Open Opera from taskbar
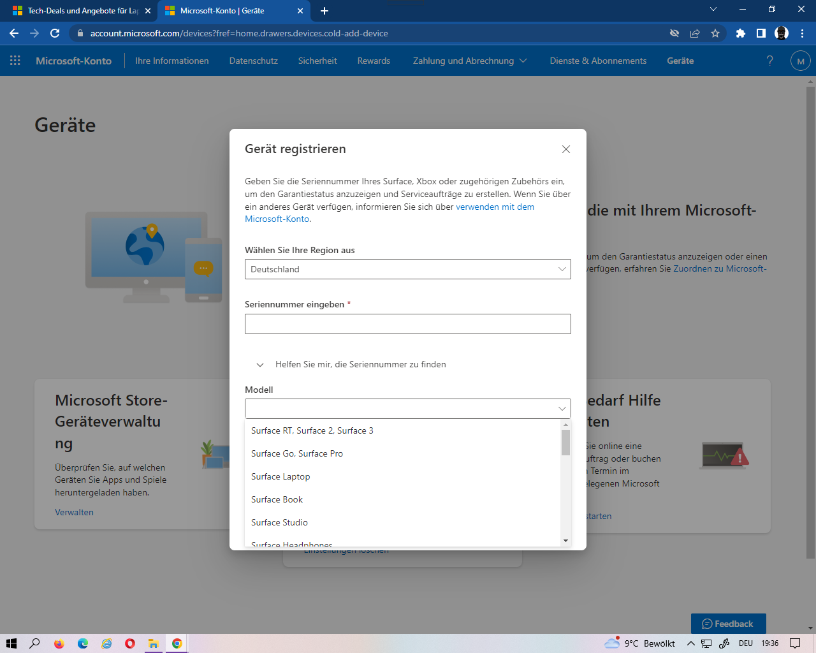This screenshot has height=653, width=816. pyautogui.click(x=130, y=643)
